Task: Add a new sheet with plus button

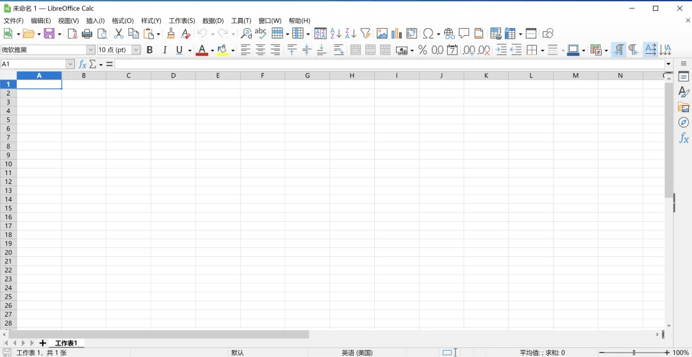Action: (x=43, y=343)
